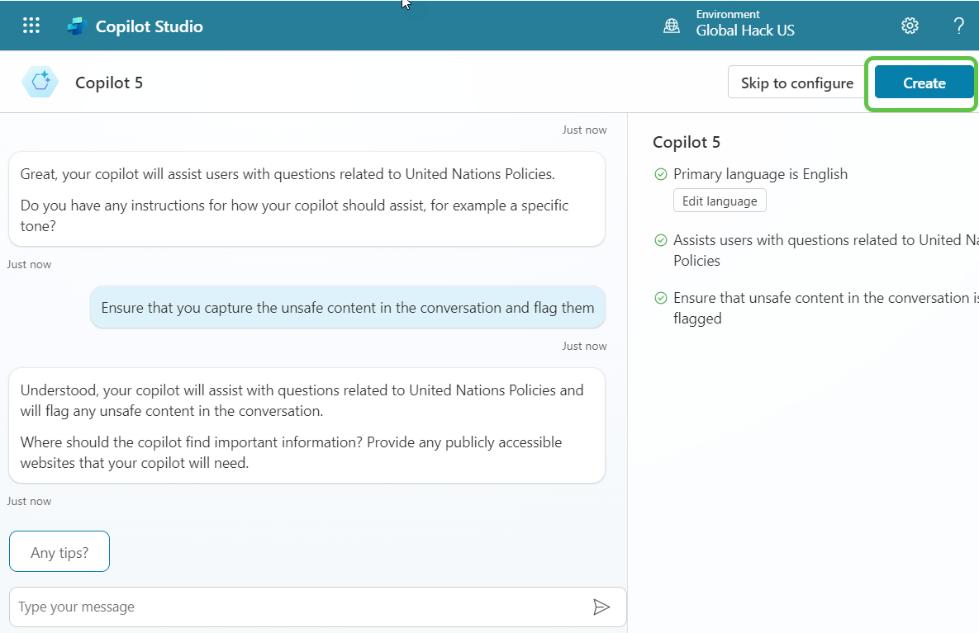979x633 pixels.
Task: Click the check icon beside flagged content item
Action: pos(660,298)
